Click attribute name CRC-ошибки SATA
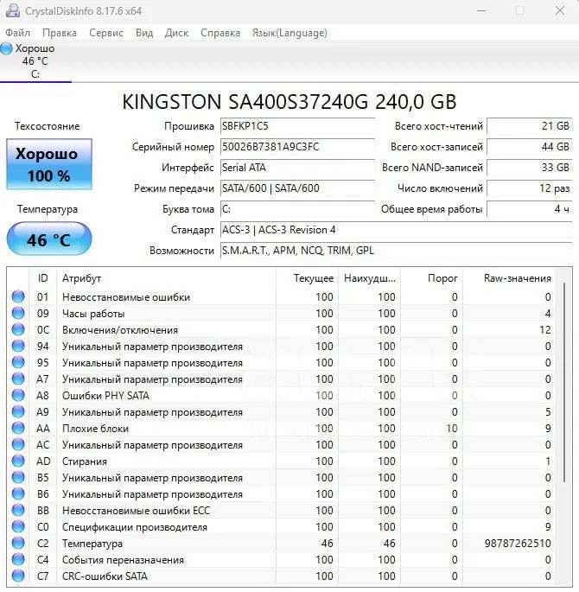The image size is (579, 592). tap(105, 576)
